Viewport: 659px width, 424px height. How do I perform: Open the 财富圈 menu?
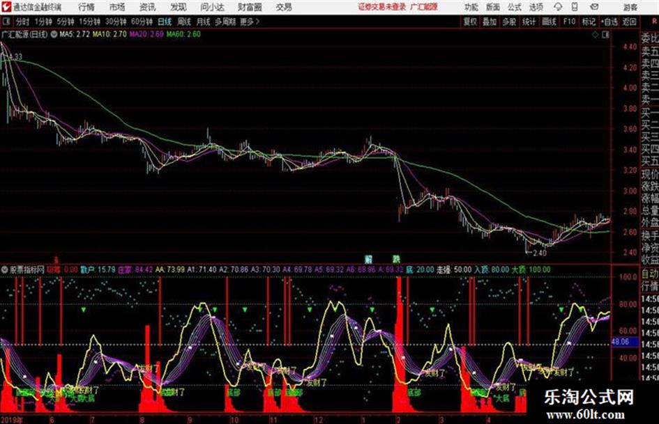[250, 7]
